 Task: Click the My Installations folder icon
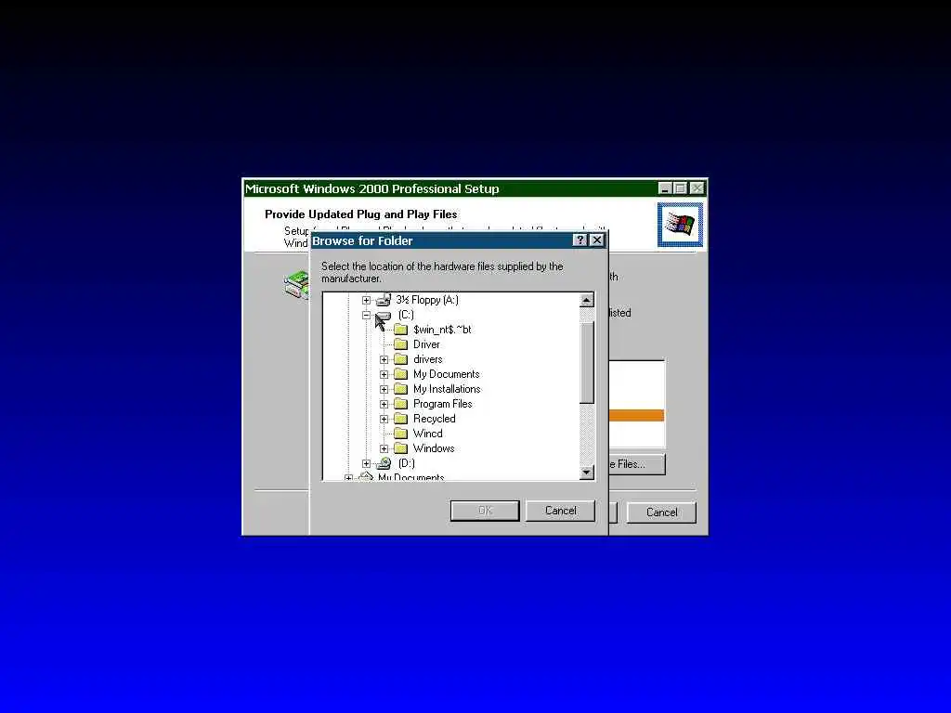click(x=400, y=389)
